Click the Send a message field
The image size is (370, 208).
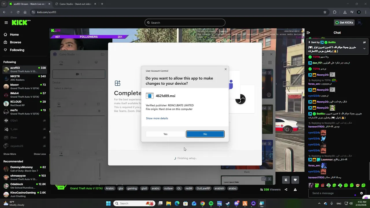[x=335, y=193]
